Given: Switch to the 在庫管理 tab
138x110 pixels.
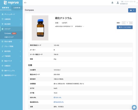Looking at the screenshot, I should coord(17,8).
